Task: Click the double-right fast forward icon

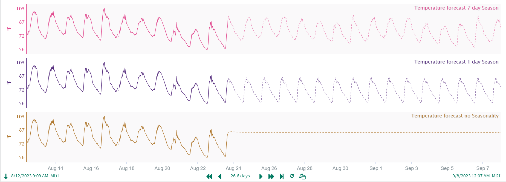Action: click(x=271, y=177)
